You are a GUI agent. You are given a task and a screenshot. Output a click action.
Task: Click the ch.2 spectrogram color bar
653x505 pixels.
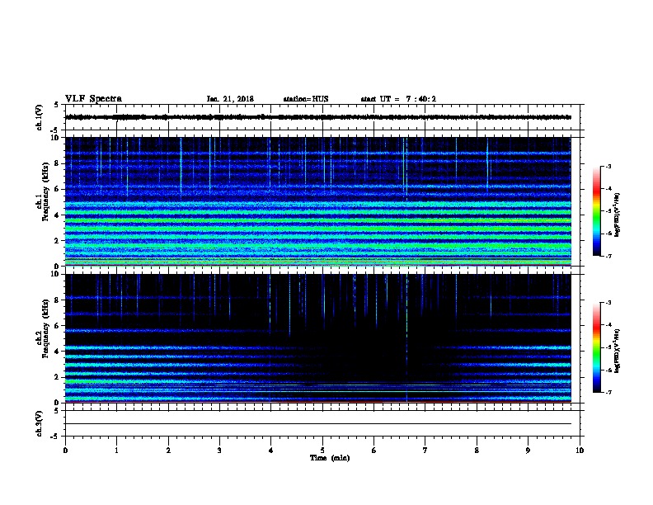(597, 347)
